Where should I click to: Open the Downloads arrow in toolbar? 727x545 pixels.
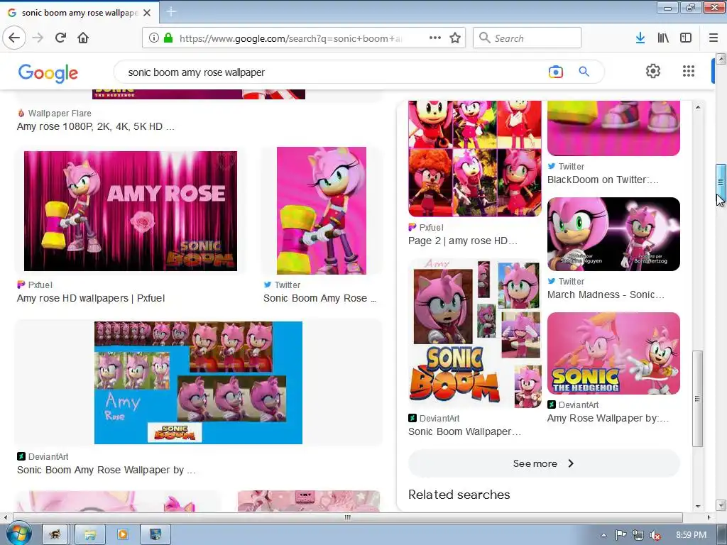(640, 38)
